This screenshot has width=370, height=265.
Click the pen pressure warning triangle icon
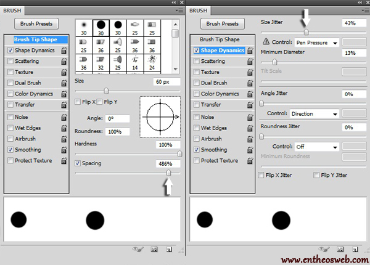tap(266, 43)
